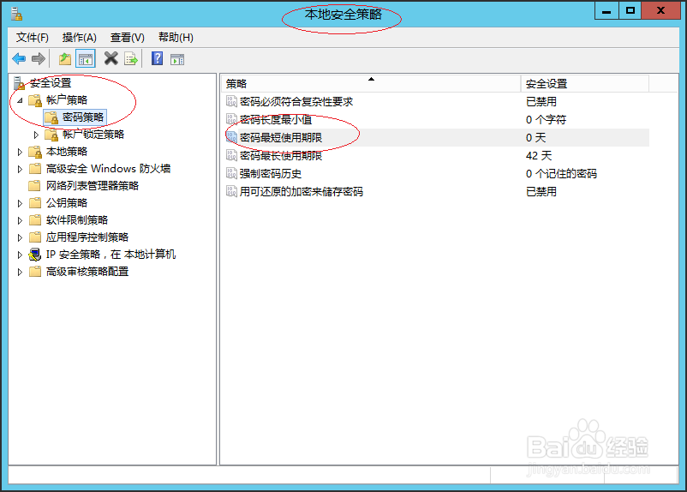Click the app icon in the title bar
This screenshot has height=492, width=687.
pos(16,14)
